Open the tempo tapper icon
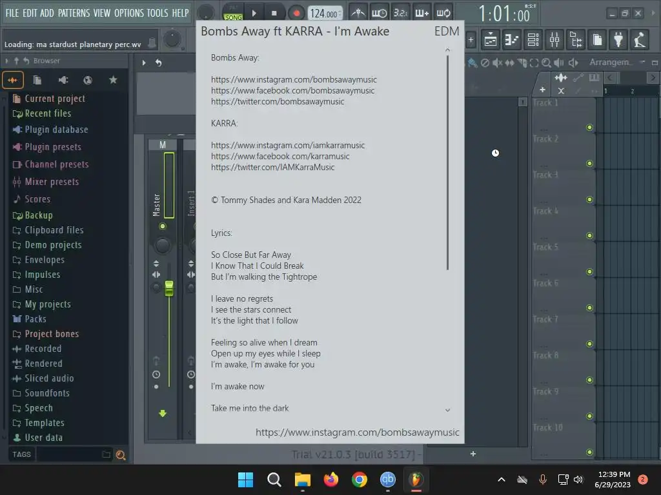The height and width of the screenshot is (495, 661). [640, 40]
